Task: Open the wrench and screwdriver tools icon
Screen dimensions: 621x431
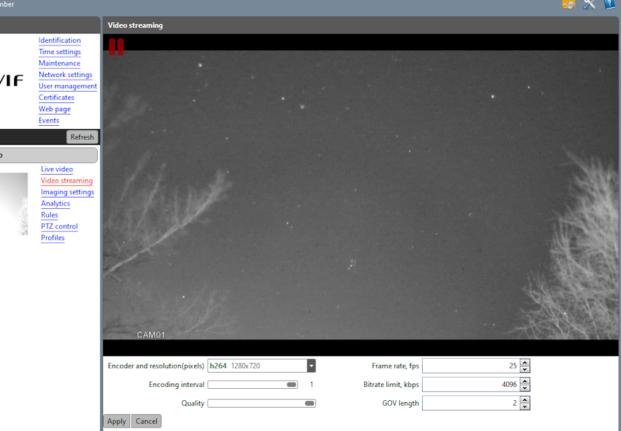Action: pyautogui.click(x=590, y=4)
